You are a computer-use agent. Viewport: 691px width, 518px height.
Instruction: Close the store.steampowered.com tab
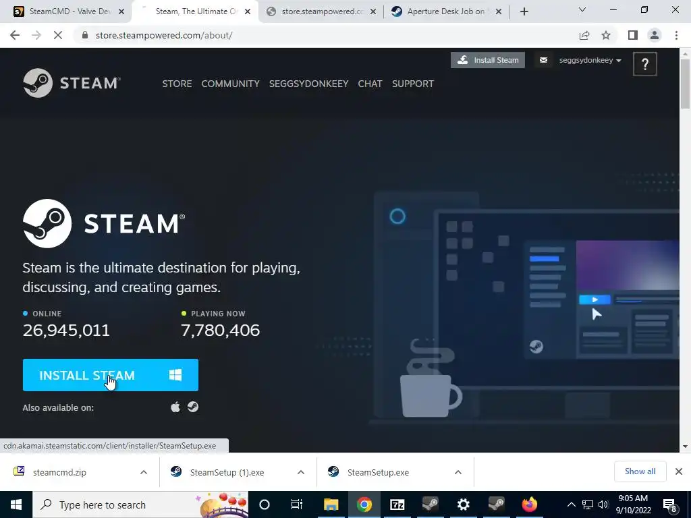(x=373, y=11)
